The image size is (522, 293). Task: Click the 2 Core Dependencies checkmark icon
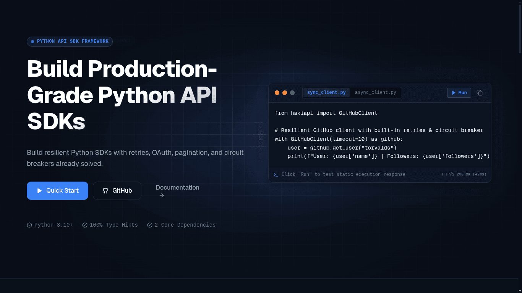coord(150,225)
